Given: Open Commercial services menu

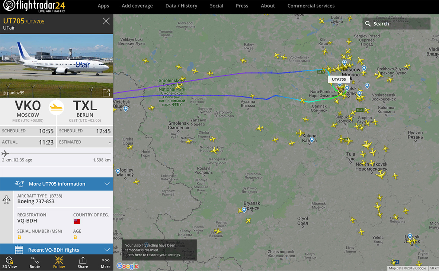Looking at the screenshot, I should coord(311,6).
